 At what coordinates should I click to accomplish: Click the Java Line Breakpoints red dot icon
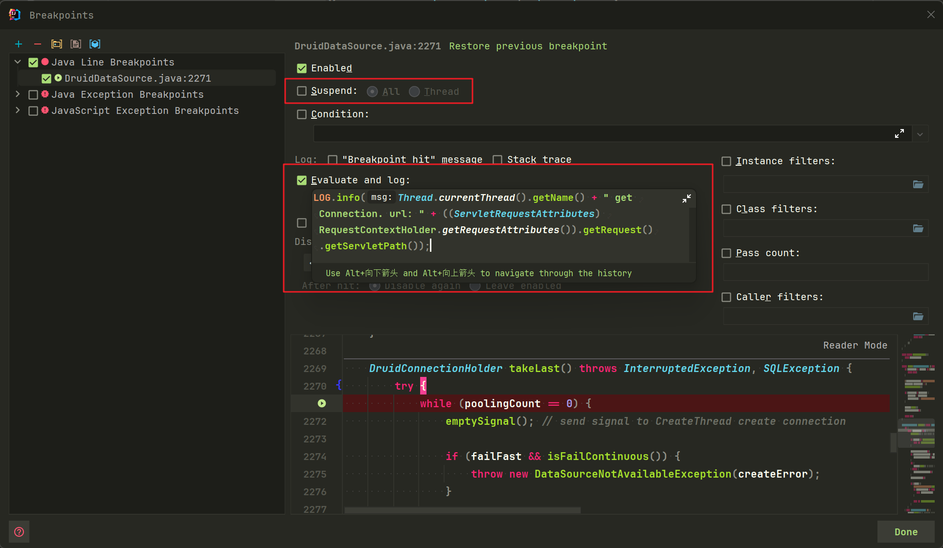pyautogui.click(x=45, y=62)
